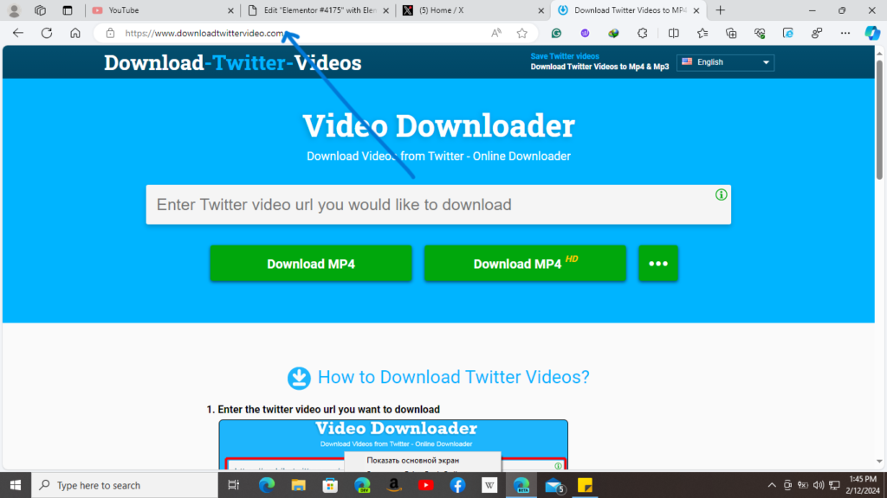Click the Download MP4 button
The height and width of the screenshot is (498, 887).
pyautogui.click(x=310, y=264)
